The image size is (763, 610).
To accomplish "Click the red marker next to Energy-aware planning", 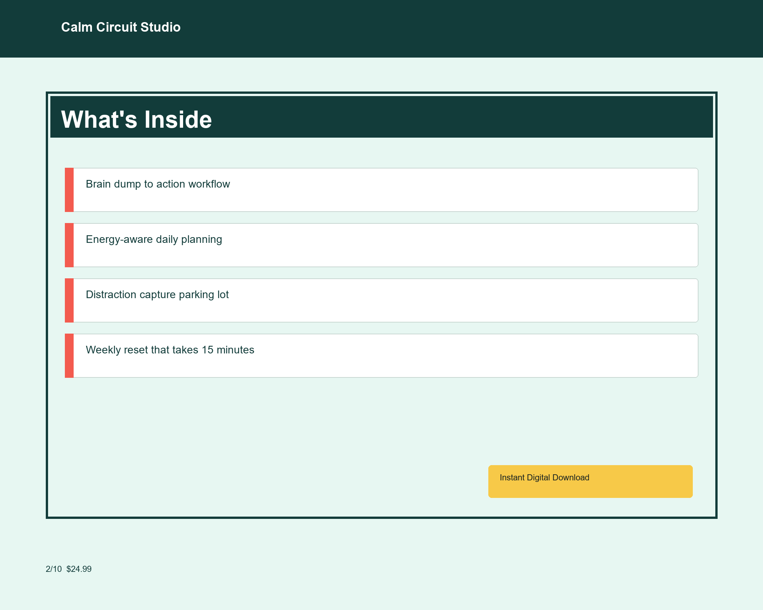I will coord(69,244).
